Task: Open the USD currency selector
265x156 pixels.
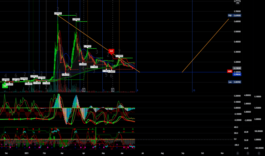Action: coord(238,3)
